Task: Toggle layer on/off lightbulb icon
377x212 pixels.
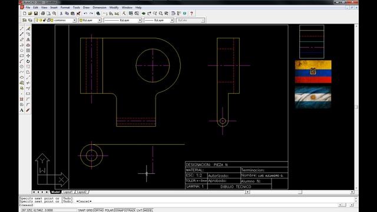Action: click(37, 21)
